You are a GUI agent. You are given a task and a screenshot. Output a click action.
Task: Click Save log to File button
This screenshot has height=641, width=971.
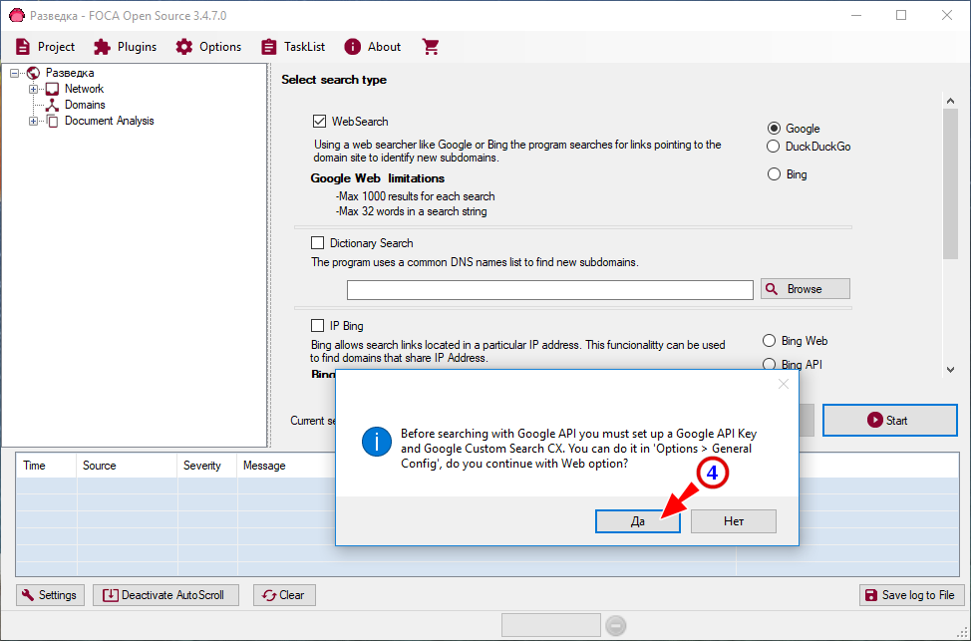[x=911, y=595]
